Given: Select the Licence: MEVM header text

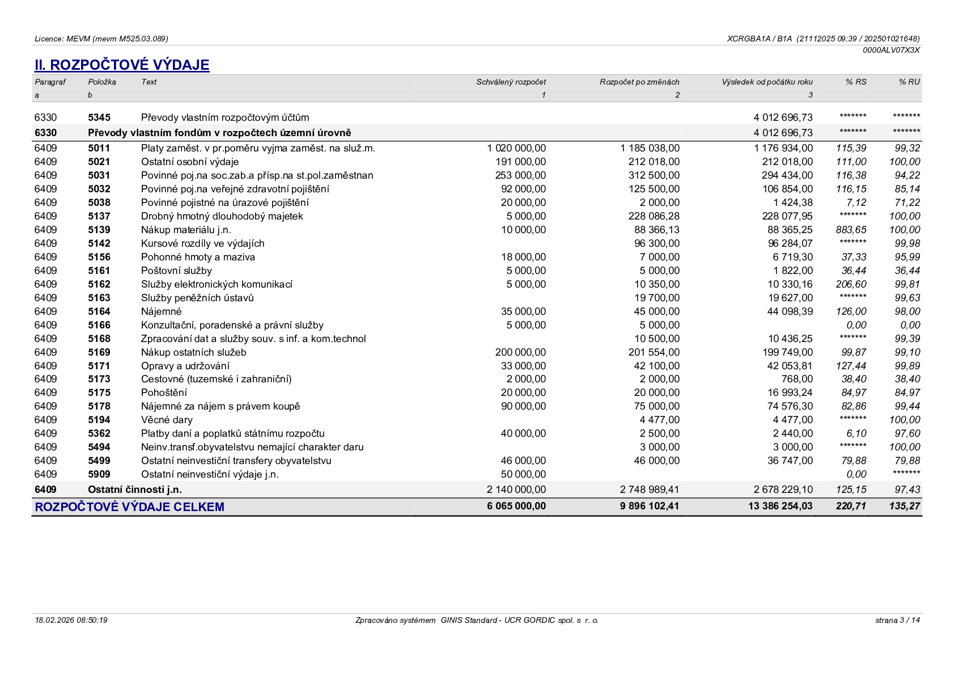Looking at the screenshot, I should click(101, 39).
